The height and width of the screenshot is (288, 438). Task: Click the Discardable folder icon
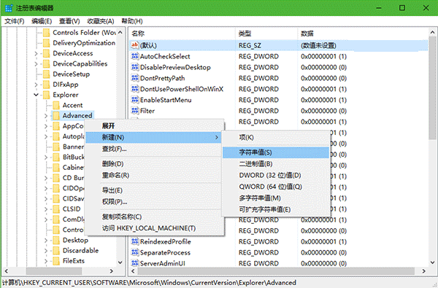[x=56, y=250]
